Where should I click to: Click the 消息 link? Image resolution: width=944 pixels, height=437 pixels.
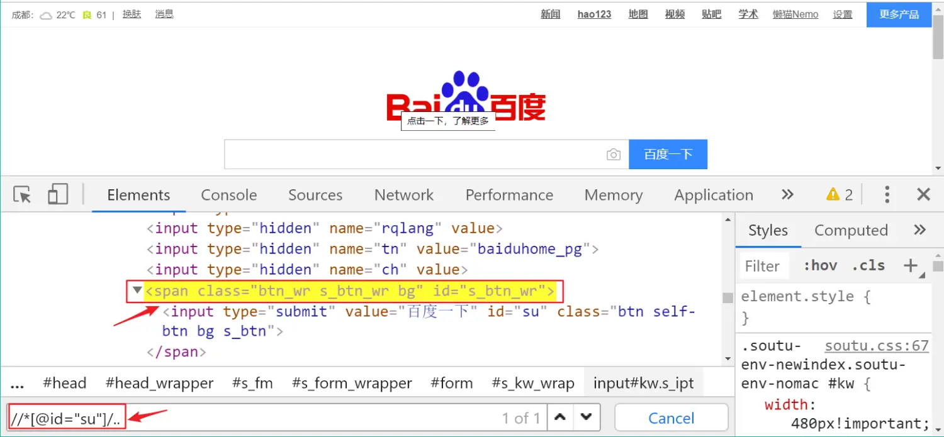[x=164, y=14]
